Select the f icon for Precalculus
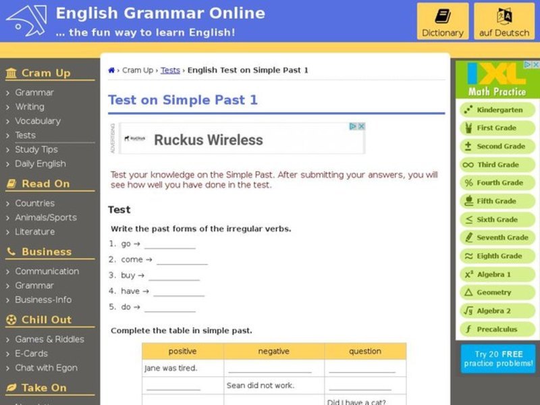 click(468, 329)
